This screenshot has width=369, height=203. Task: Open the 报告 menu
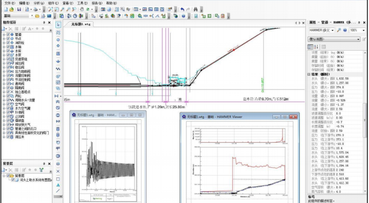tap(97, 3)
